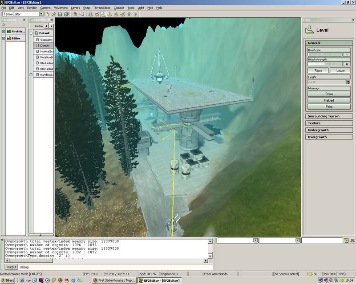This screenshot has height=284, width=356.
Task: Click the Tweak left arrow button
Action: click(x=47, y=26)
